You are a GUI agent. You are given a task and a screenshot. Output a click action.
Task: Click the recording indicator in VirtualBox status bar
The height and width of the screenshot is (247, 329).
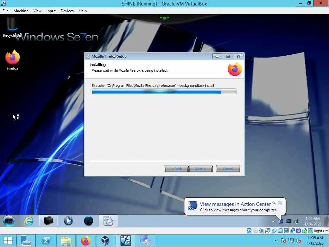(x=292, y=231)
